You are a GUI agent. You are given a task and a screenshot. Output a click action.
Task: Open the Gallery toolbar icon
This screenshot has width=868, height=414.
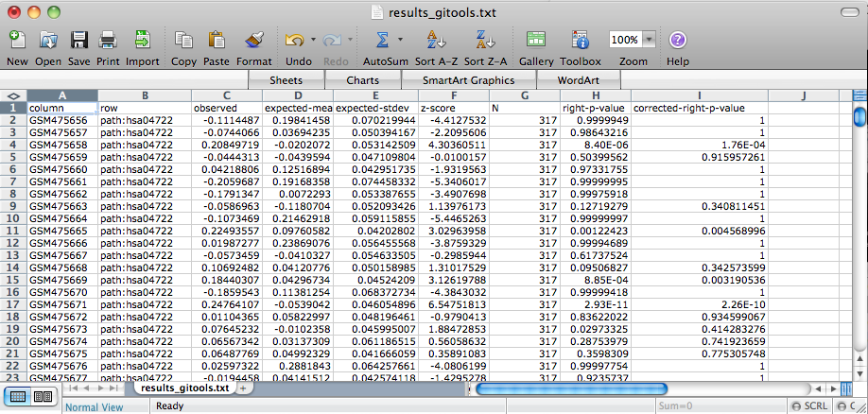click(x=536, y=40)
